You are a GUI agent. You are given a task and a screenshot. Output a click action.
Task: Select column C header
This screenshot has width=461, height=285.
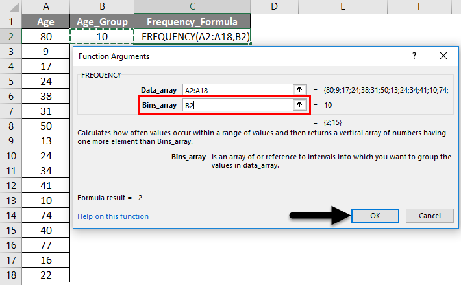coord(192,6)
